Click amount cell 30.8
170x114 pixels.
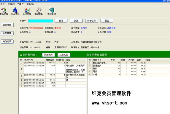(141, 63)
